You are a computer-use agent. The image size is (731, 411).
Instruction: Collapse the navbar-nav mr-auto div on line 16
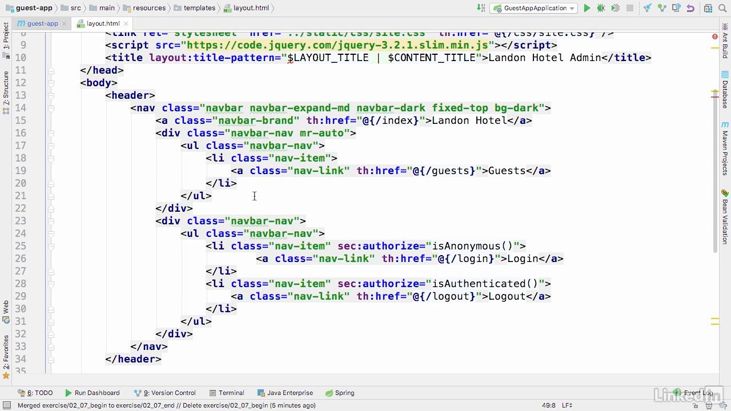(51, 133)
